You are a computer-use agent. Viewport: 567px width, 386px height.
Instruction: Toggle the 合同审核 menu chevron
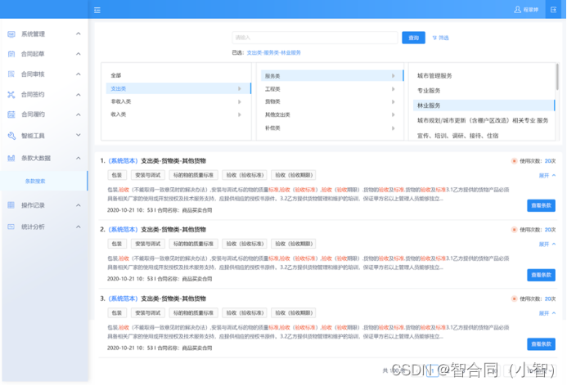[x=78, y=74]
